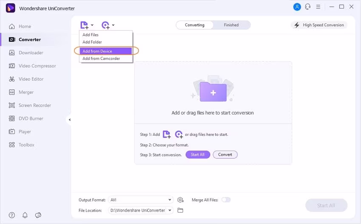Choose Add Files from the dropdown menu
The image size is (361, 224).
click(x=106, y=35)
